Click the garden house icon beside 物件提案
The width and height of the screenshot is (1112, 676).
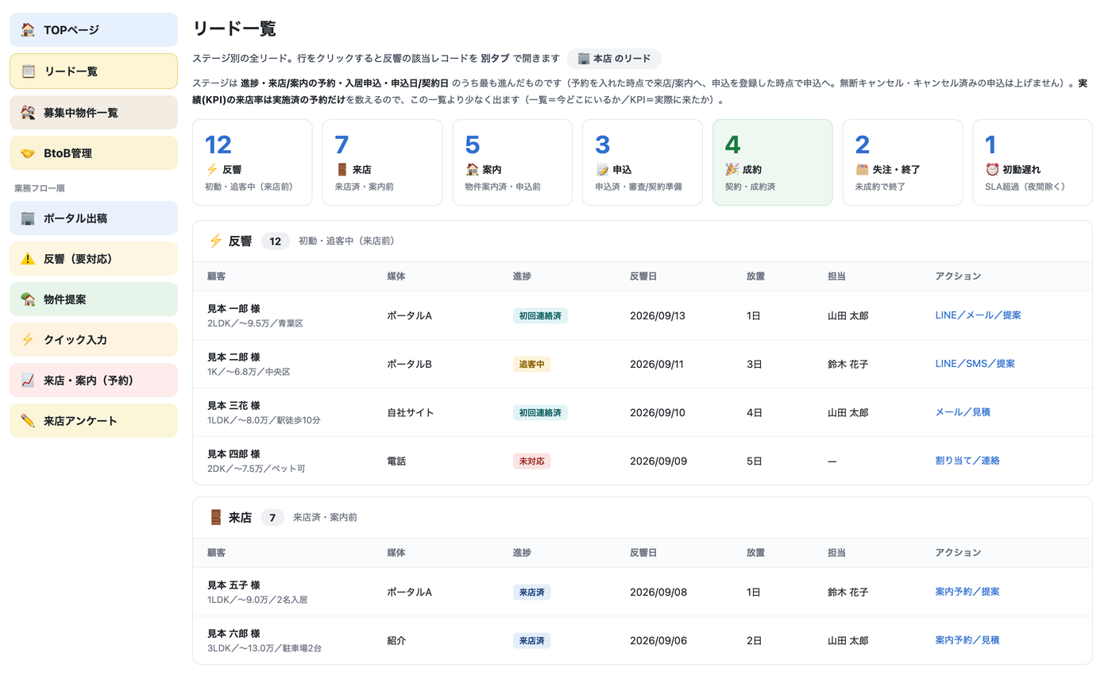(28, 299)
